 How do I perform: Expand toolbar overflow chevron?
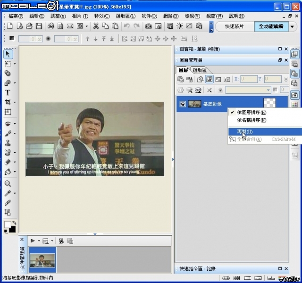(211, 27)
